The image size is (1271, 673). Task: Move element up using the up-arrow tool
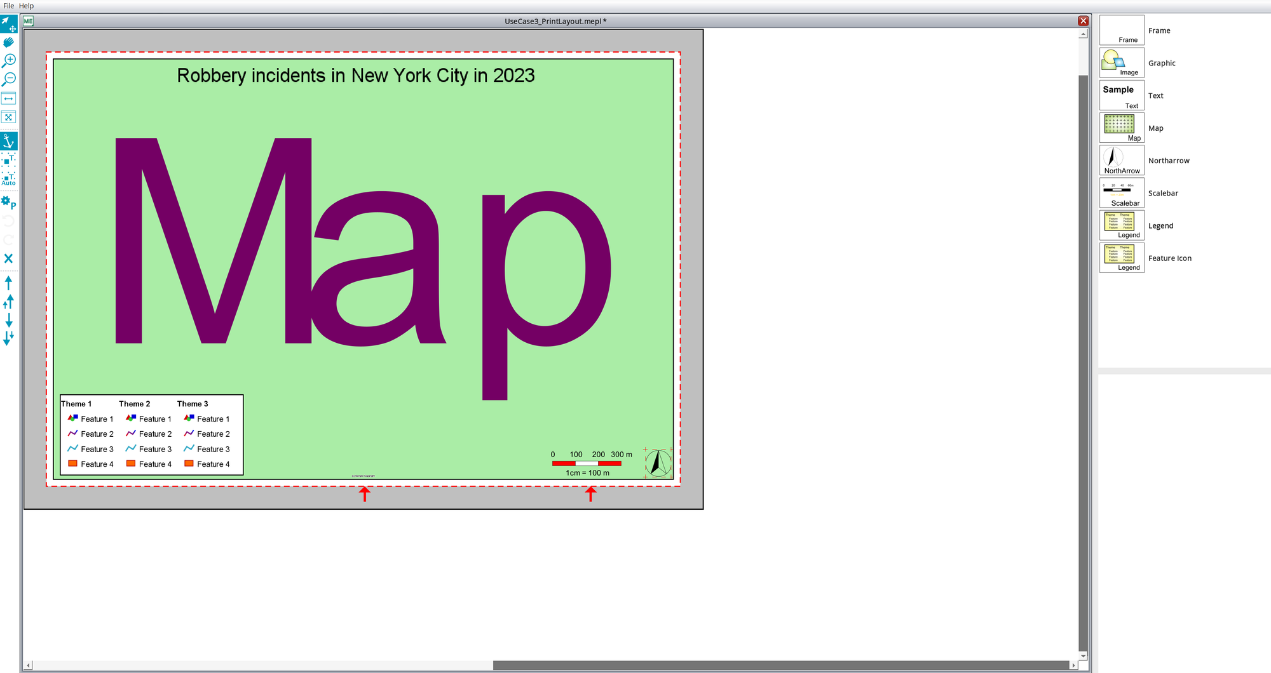click(8, 283)
